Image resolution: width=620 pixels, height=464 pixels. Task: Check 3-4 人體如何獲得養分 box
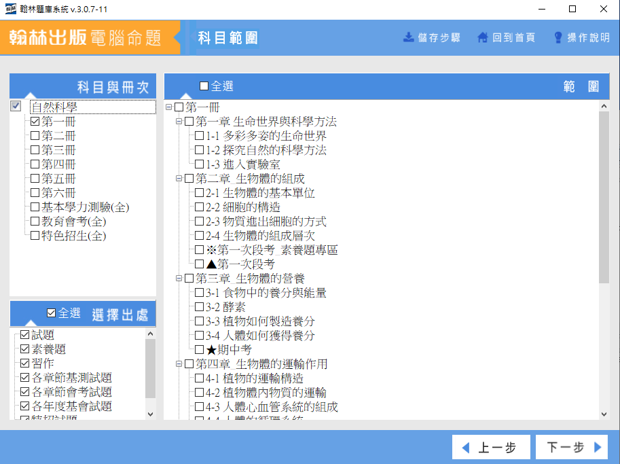coord(199,336)
